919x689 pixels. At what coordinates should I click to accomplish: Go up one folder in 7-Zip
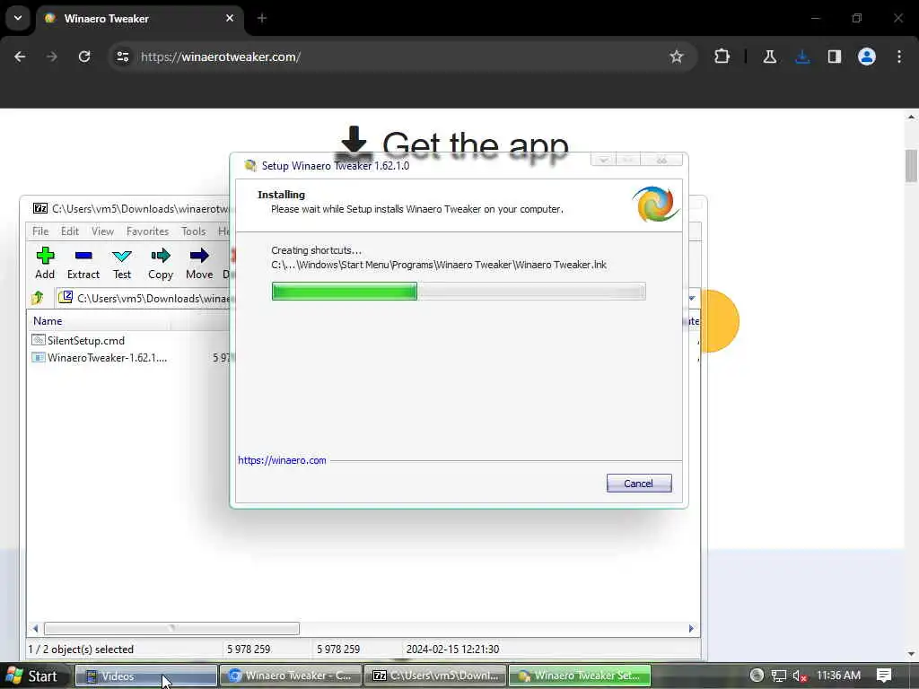38,298
